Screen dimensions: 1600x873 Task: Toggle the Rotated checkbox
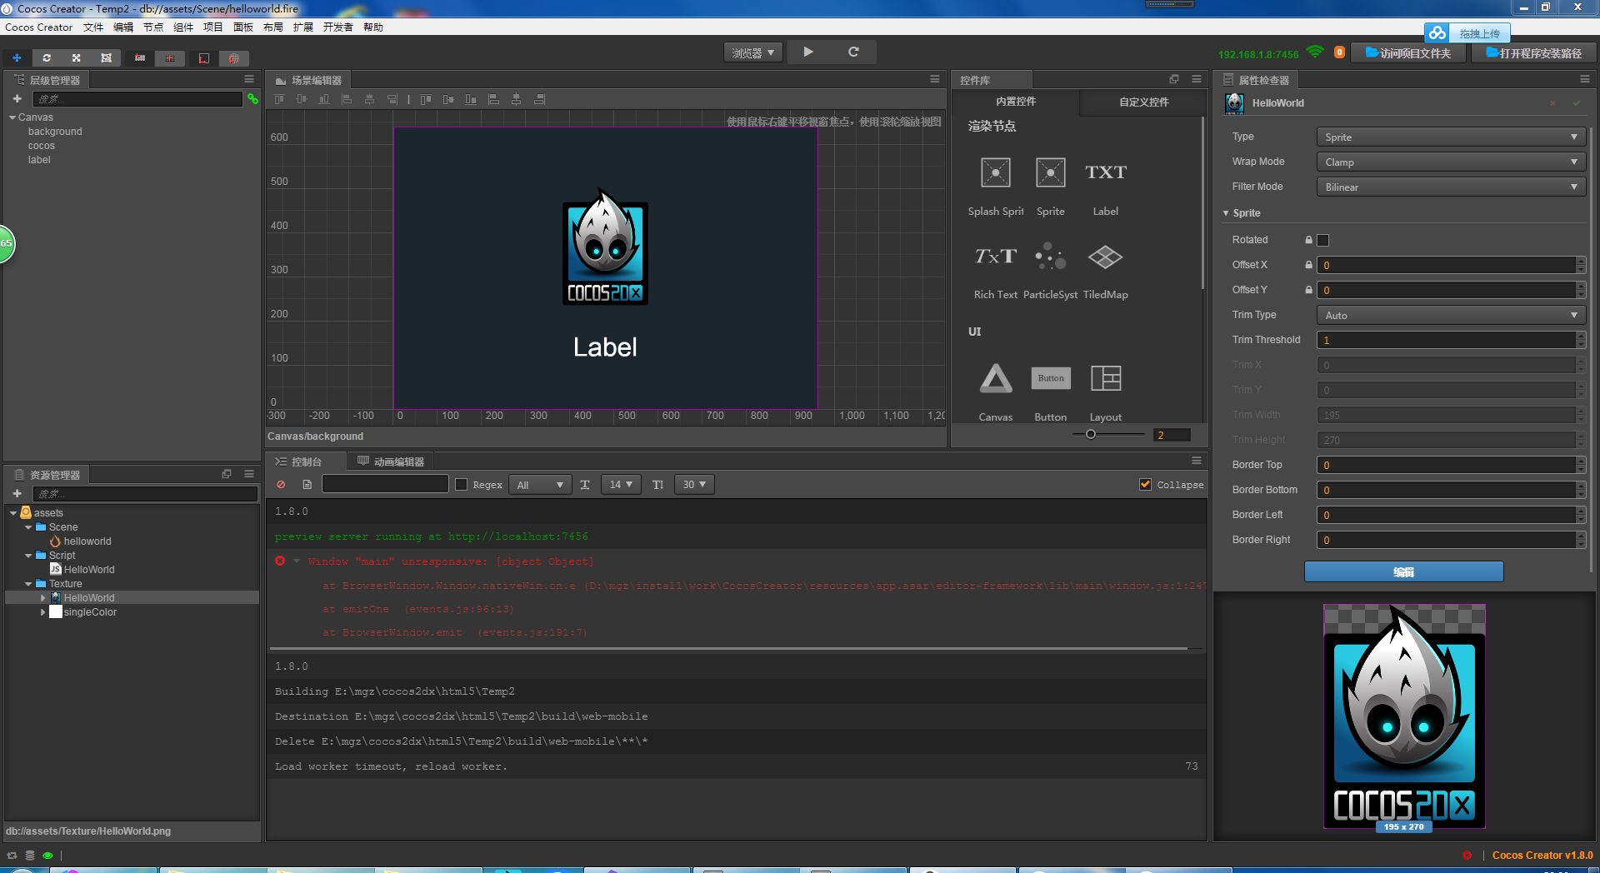[1323, 241]
